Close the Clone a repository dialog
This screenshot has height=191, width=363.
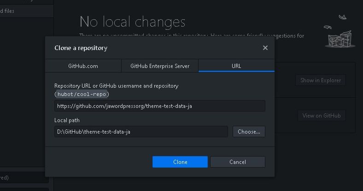coord(265,48)
